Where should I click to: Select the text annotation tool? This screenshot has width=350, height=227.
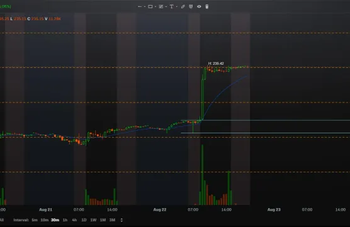(171, 7)
